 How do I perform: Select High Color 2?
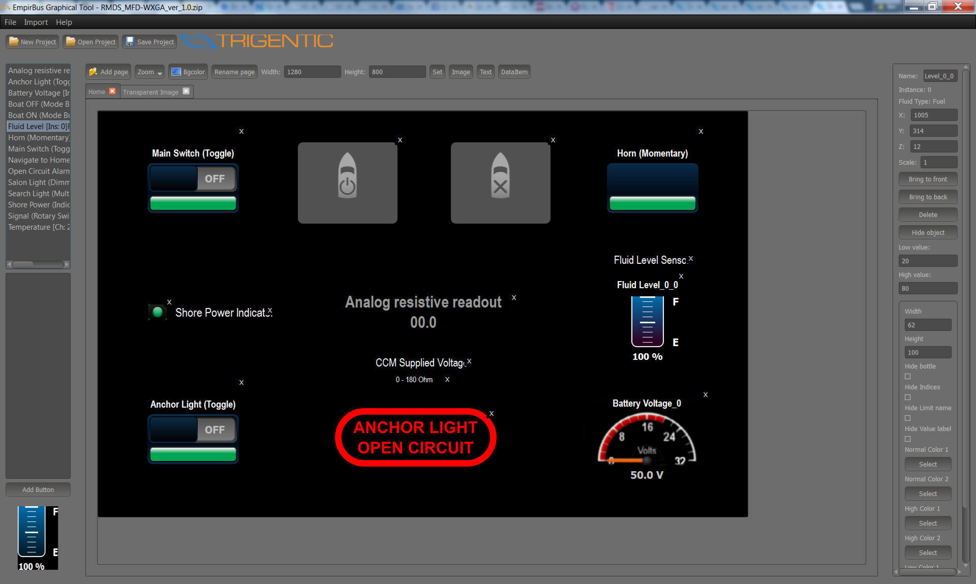(x=928, y=552)
